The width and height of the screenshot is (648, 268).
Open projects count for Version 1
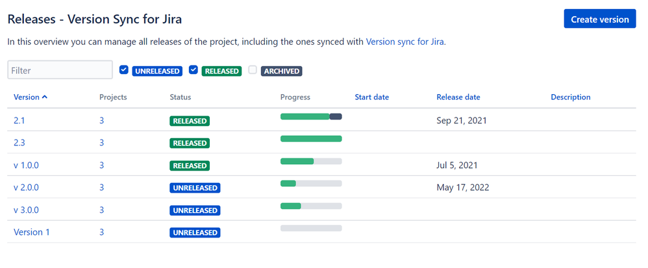coord(102,232)
